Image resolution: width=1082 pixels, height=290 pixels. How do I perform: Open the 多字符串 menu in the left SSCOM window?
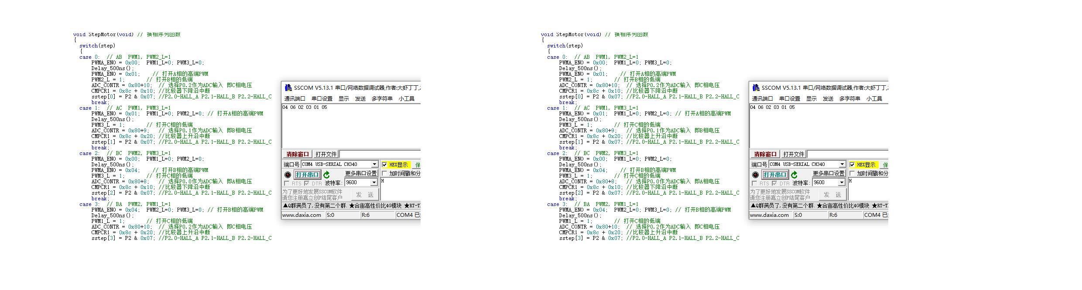(x=382, y=99)
